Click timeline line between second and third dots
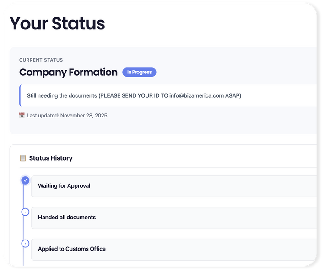Image resolution: width=325 pixels, height=274 pixels. point(23,228)
